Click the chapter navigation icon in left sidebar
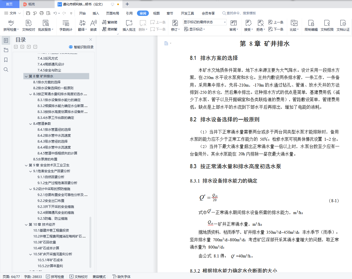352x279 pixels. (x=6, y=50)
